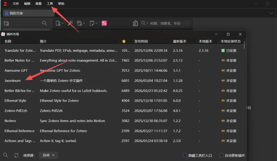This screenshot has height=161, width=277.
Task: Sort by 发布时间 column header
Action: pyautogui.click(x=141, y=41)
